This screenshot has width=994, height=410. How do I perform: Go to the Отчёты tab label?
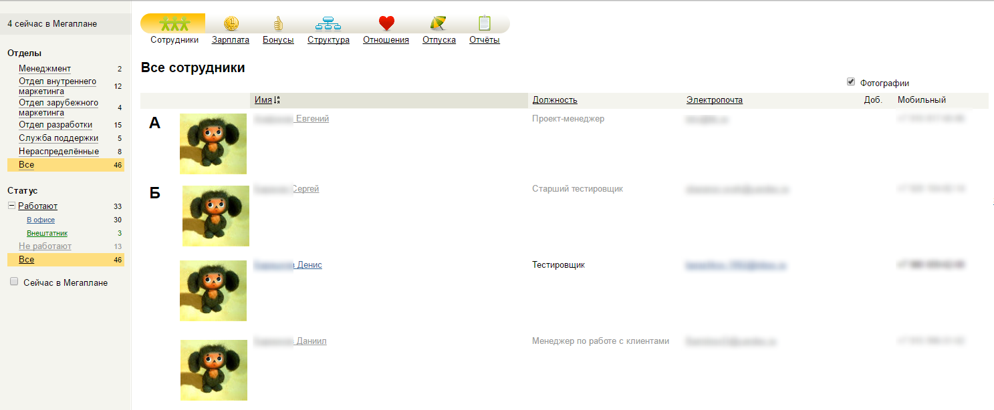click(485, 40)
